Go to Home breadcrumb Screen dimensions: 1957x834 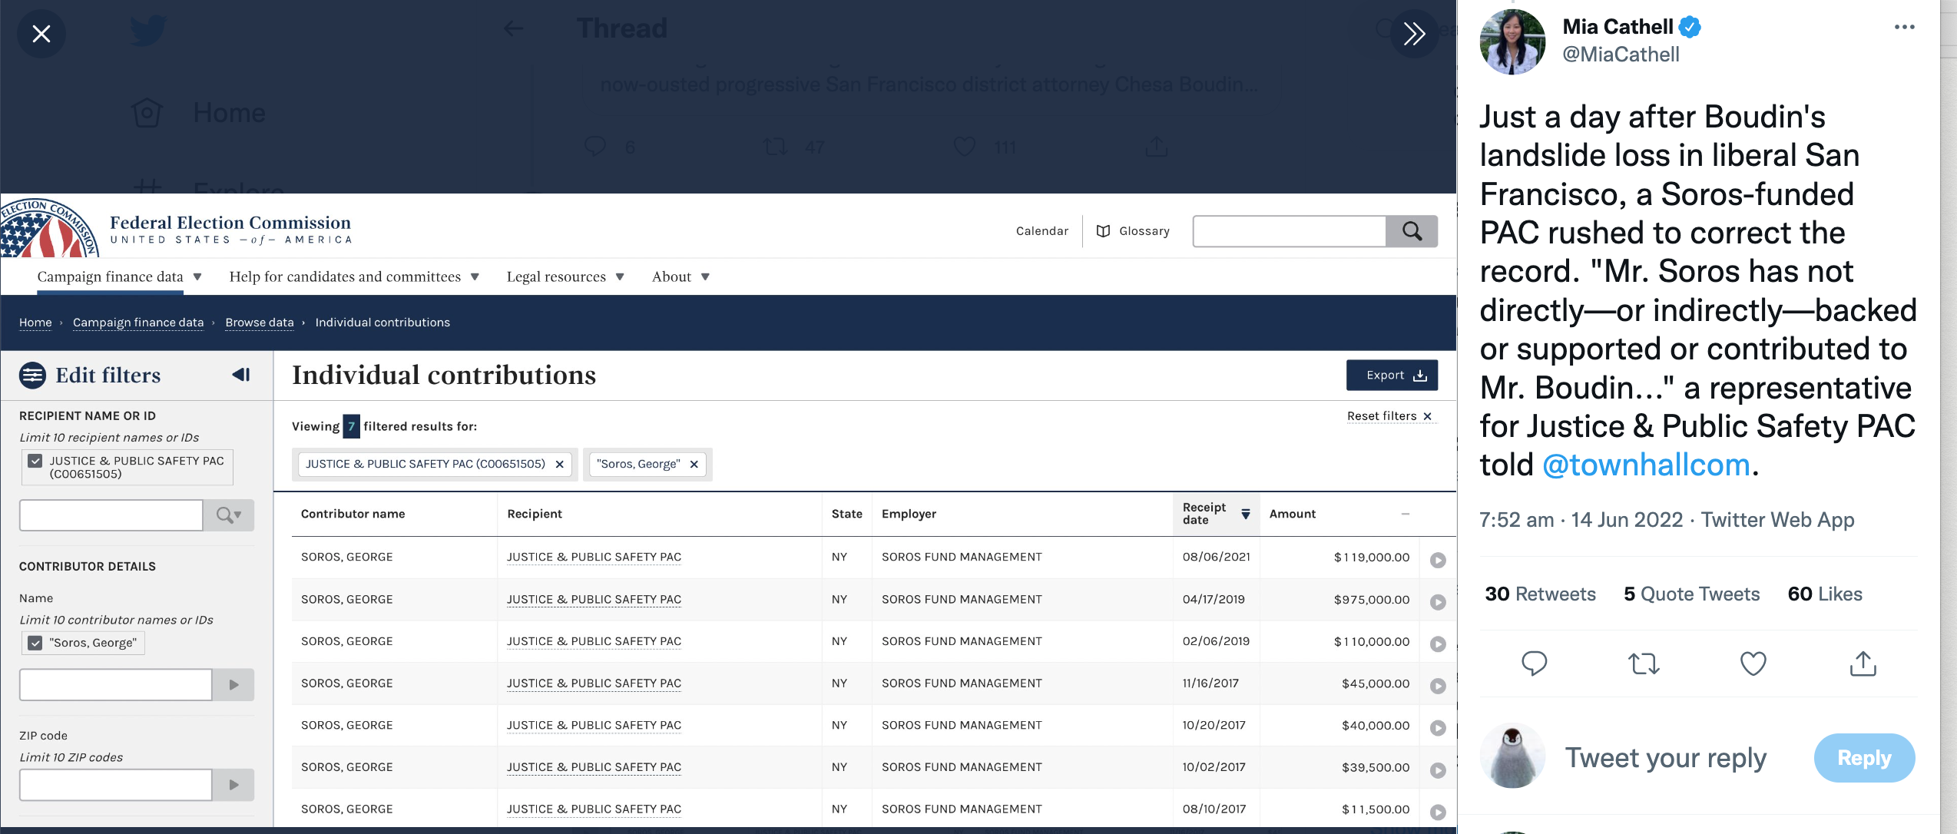click(x=35, y=323)
